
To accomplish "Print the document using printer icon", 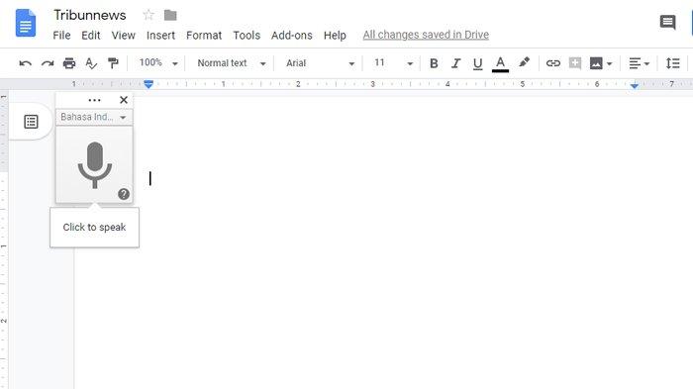I will click(x=69, y=63).
